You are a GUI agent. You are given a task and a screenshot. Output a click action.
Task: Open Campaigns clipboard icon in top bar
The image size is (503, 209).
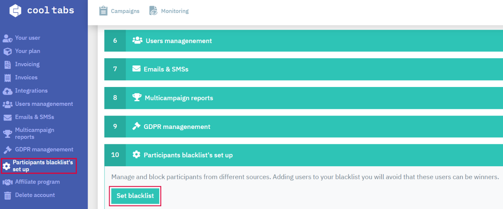[x=103, y=11]
